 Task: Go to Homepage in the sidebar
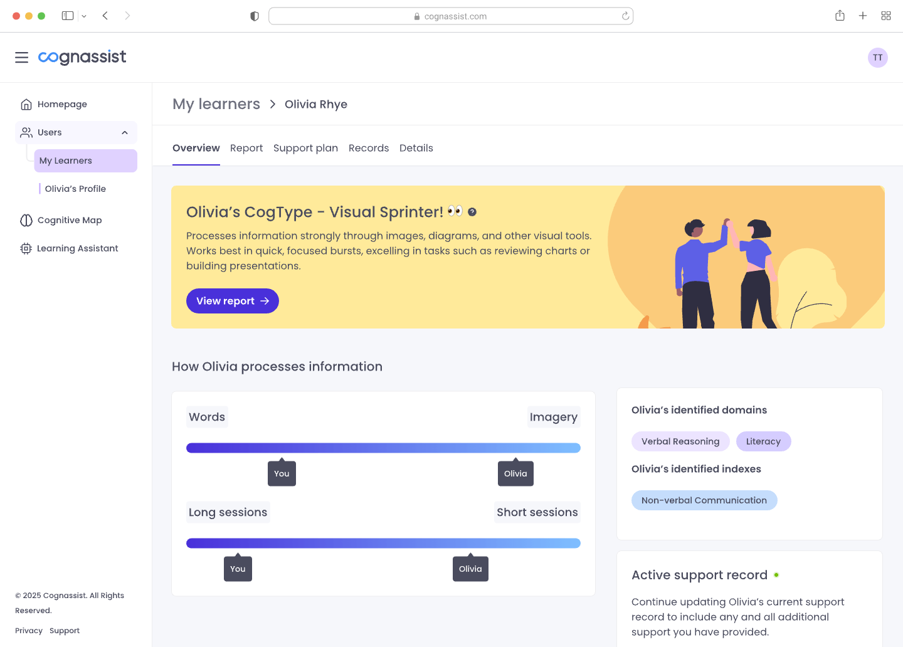pyautogui.click(x=62, y=104)
